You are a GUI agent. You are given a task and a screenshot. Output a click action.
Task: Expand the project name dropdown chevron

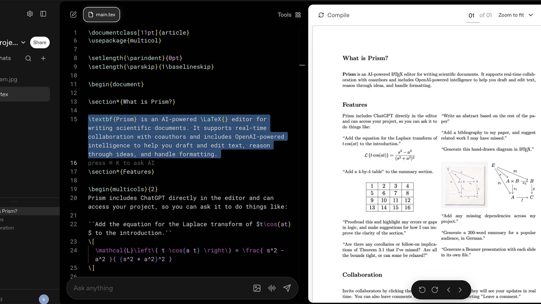point(23,43)
